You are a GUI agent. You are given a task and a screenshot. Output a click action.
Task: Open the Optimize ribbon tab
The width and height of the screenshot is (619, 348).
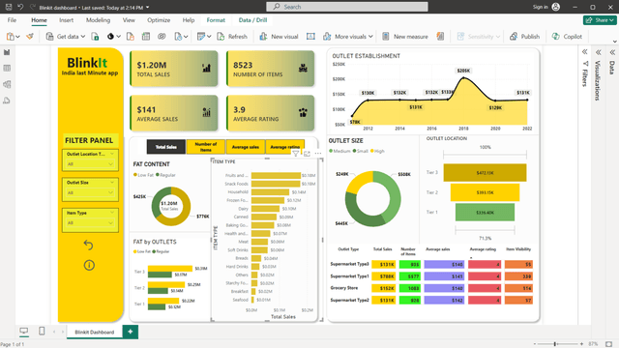[159, 20]
